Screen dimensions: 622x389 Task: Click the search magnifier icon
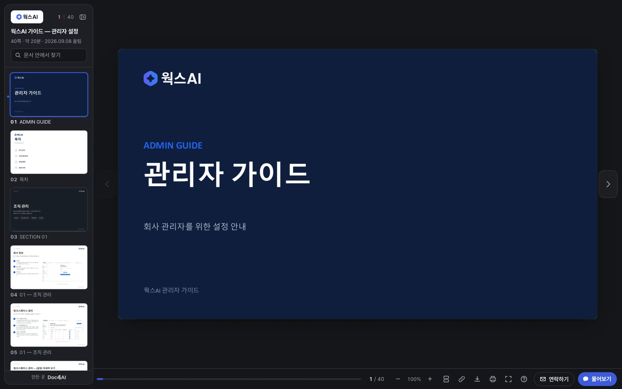pos(18,55)
